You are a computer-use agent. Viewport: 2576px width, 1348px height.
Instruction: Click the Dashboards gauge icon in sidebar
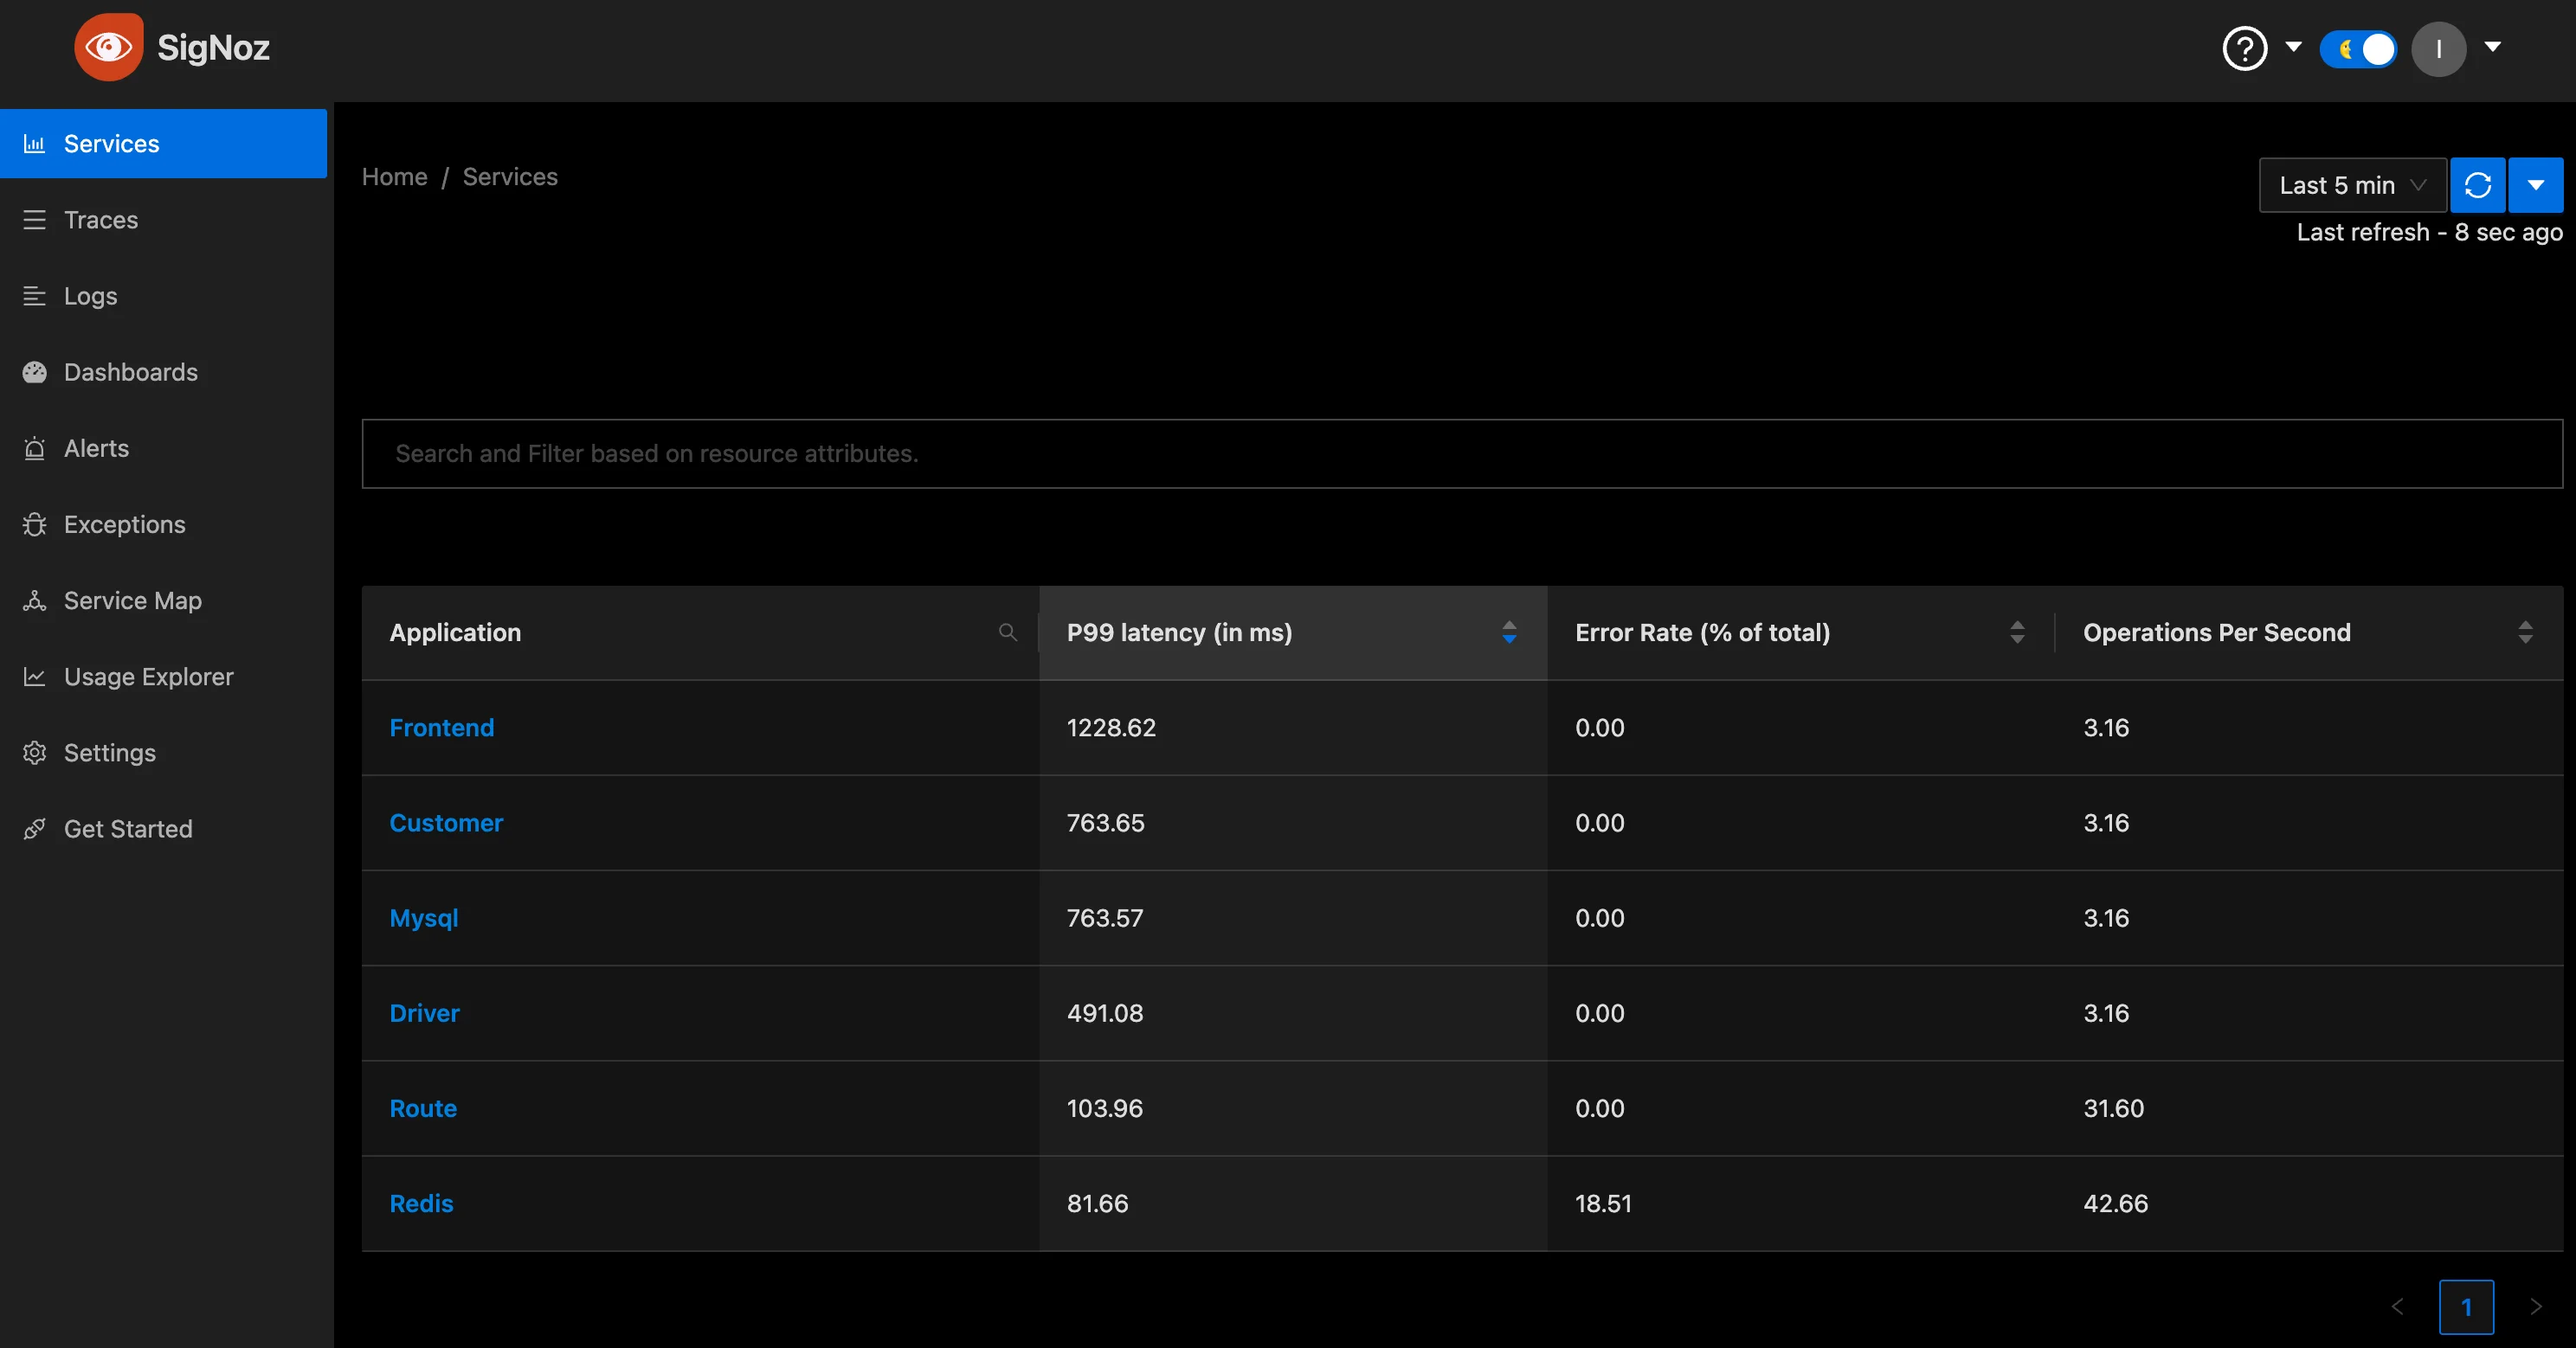tap(34, 372)
